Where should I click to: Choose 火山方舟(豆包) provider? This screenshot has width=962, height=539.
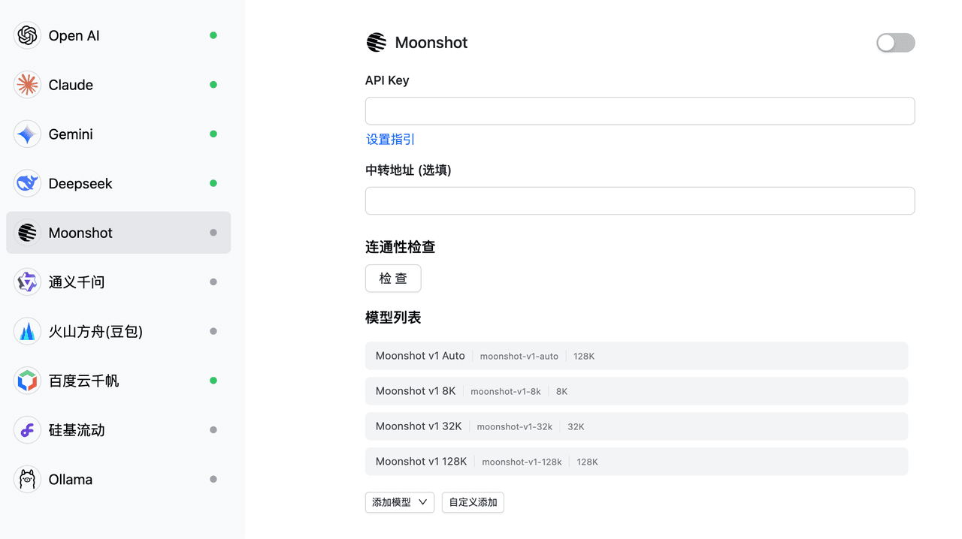119,331
